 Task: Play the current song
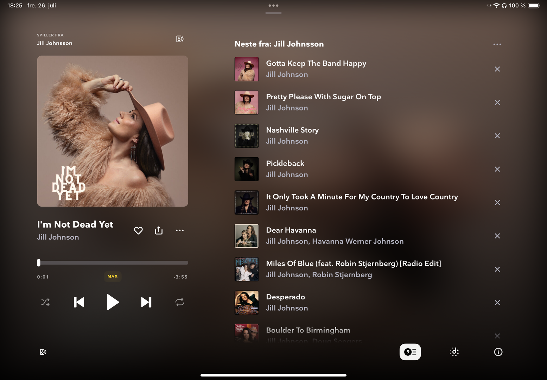click(x=113, y=302)
